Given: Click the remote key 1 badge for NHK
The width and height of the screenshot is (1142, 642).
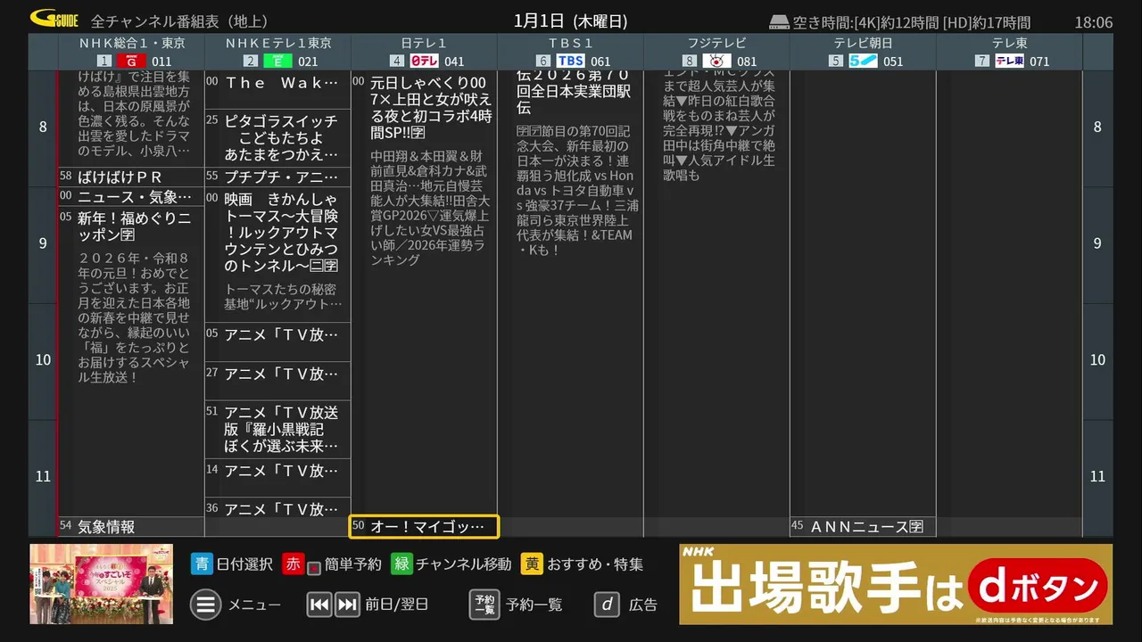Looking at the screenshot, I should coord(104,61).
